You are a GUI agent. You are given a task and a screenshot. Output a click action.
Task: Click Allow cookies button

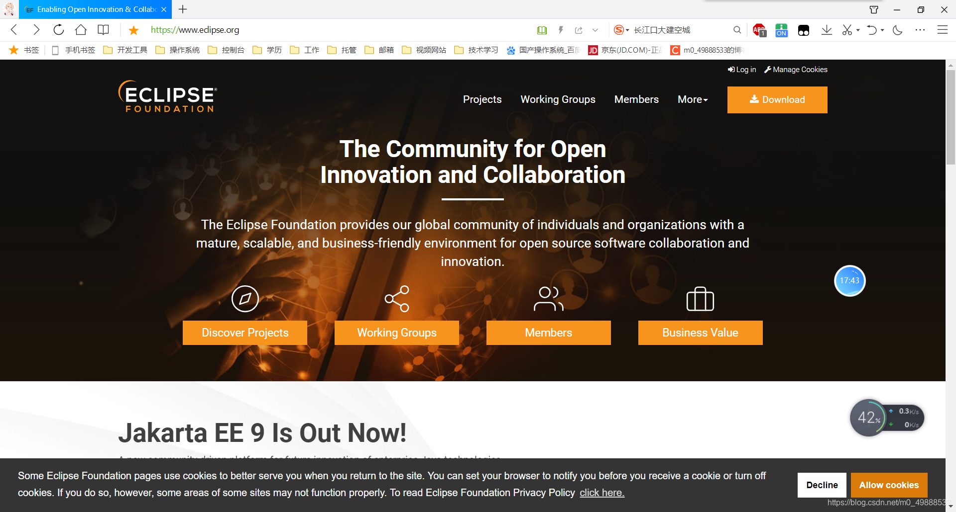[889, 485]
